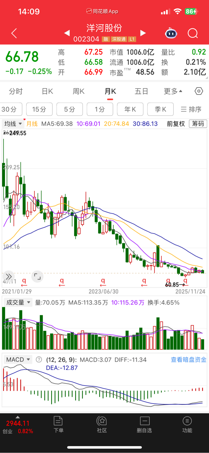This screenshot has width=209, height=453.
Task: Tap the 月线 period label
Action: pos(32,124)
